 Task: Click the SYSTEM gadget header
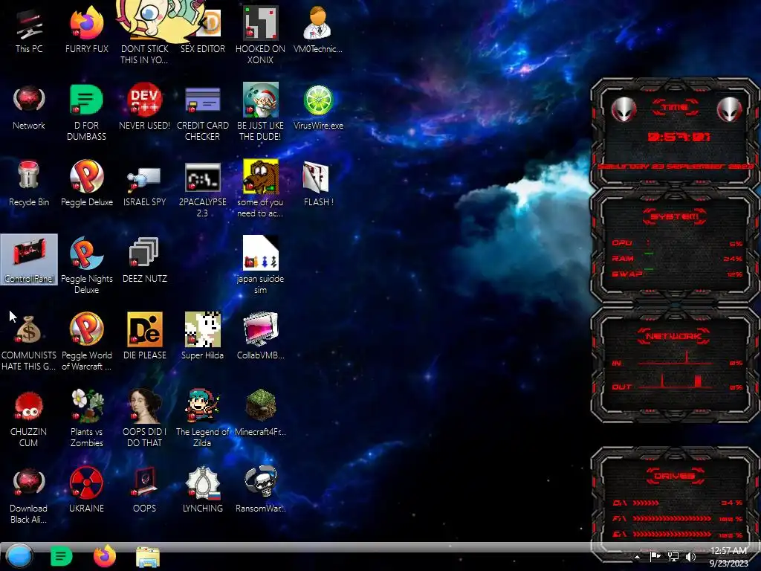click(x=675, y=216)
